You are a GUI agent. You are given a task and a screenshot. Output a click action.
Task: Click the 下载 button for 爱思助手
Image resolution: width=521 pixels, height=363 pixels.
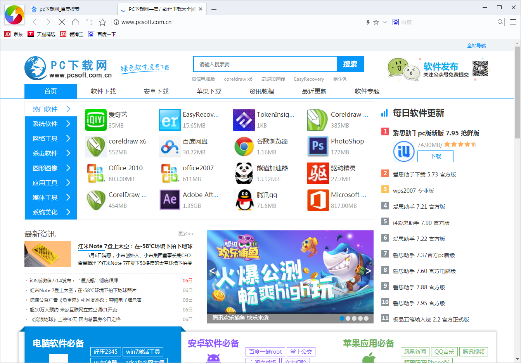tap(436, 156)
